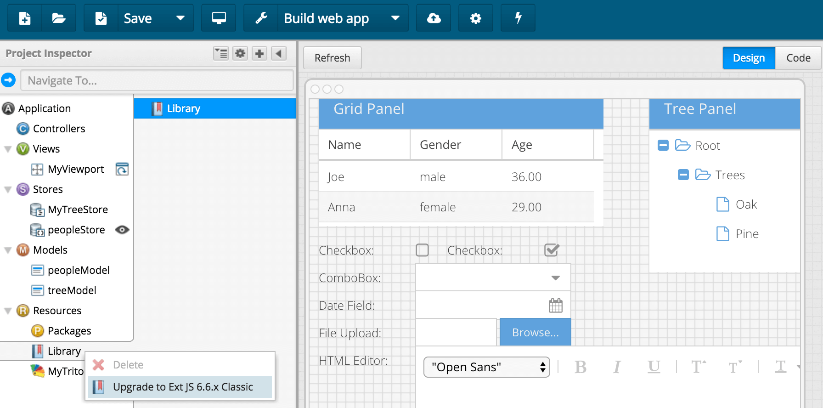Open the Save dropdown arrow

(180, 18)
